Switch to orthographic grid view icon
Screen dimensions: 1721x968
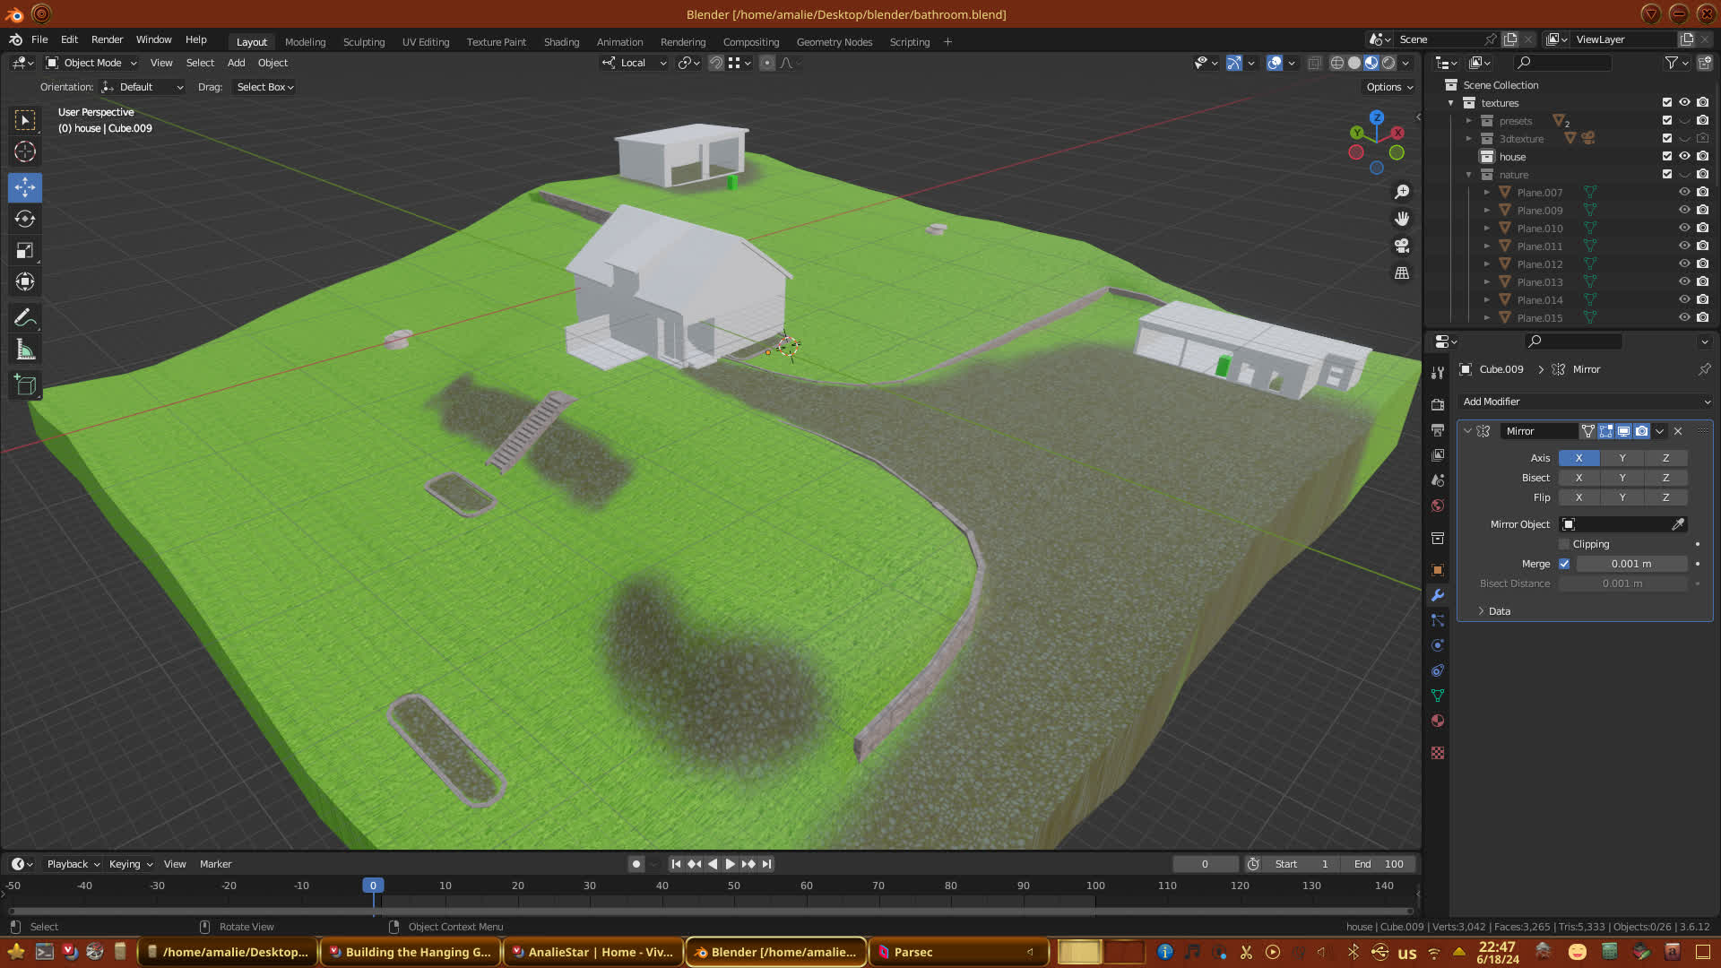pos(1402,272)
